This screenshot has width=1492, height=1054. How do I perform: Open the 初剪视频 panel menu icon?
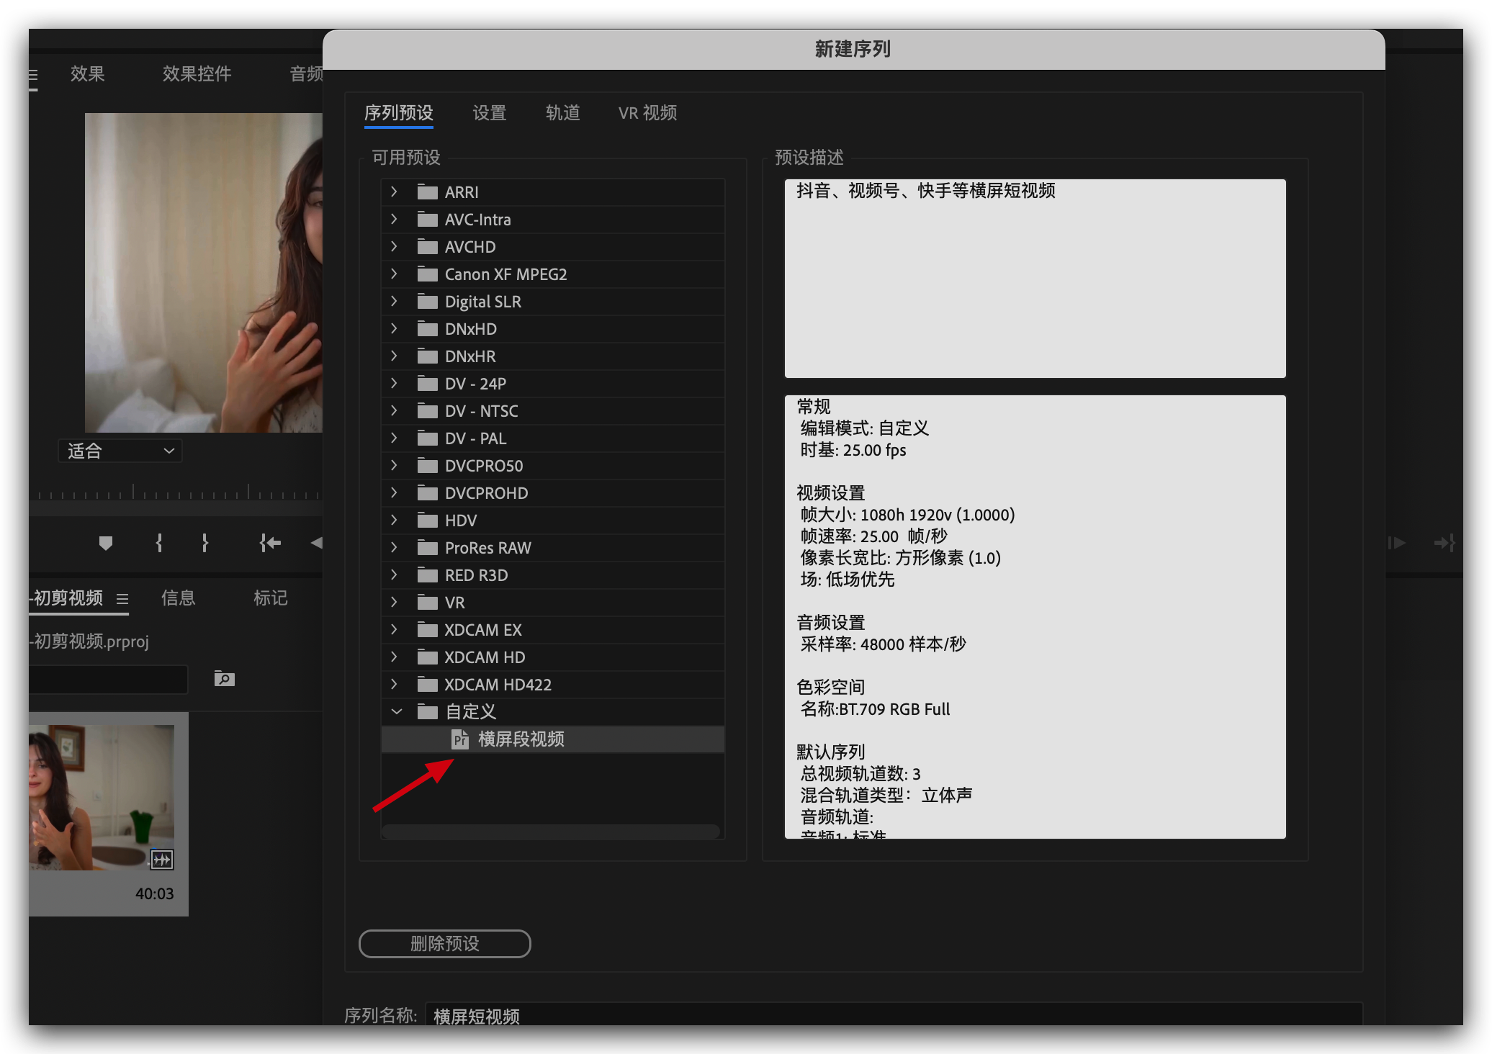[122, 599]
